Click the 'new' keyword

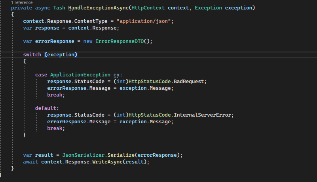pos(88,41)
